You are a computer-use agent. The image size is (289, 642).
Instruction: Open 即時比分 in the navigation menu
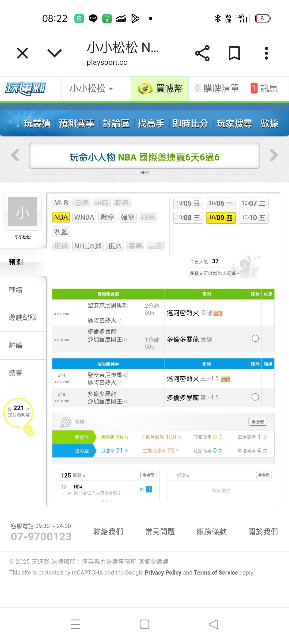pyautogui.click(x=190, y=124)
